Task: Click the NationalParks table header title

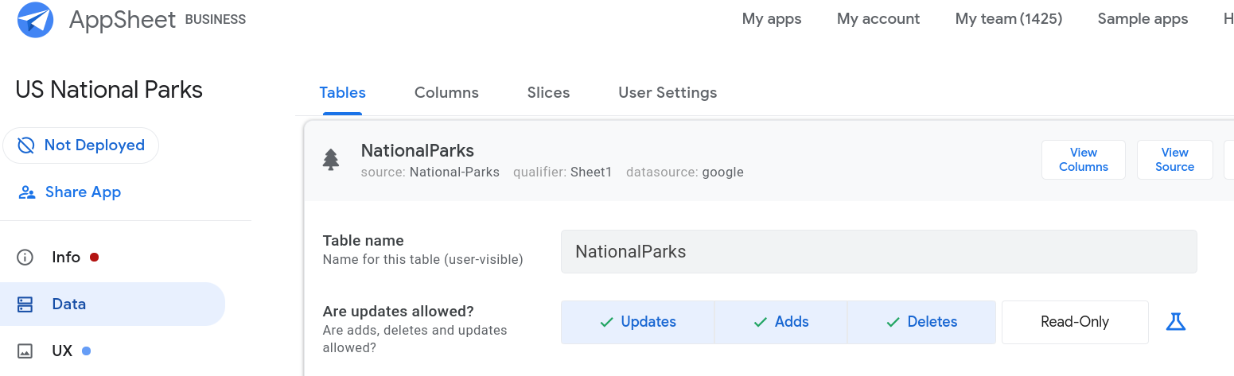Action: pyautogui.click(x=418, y=150)
